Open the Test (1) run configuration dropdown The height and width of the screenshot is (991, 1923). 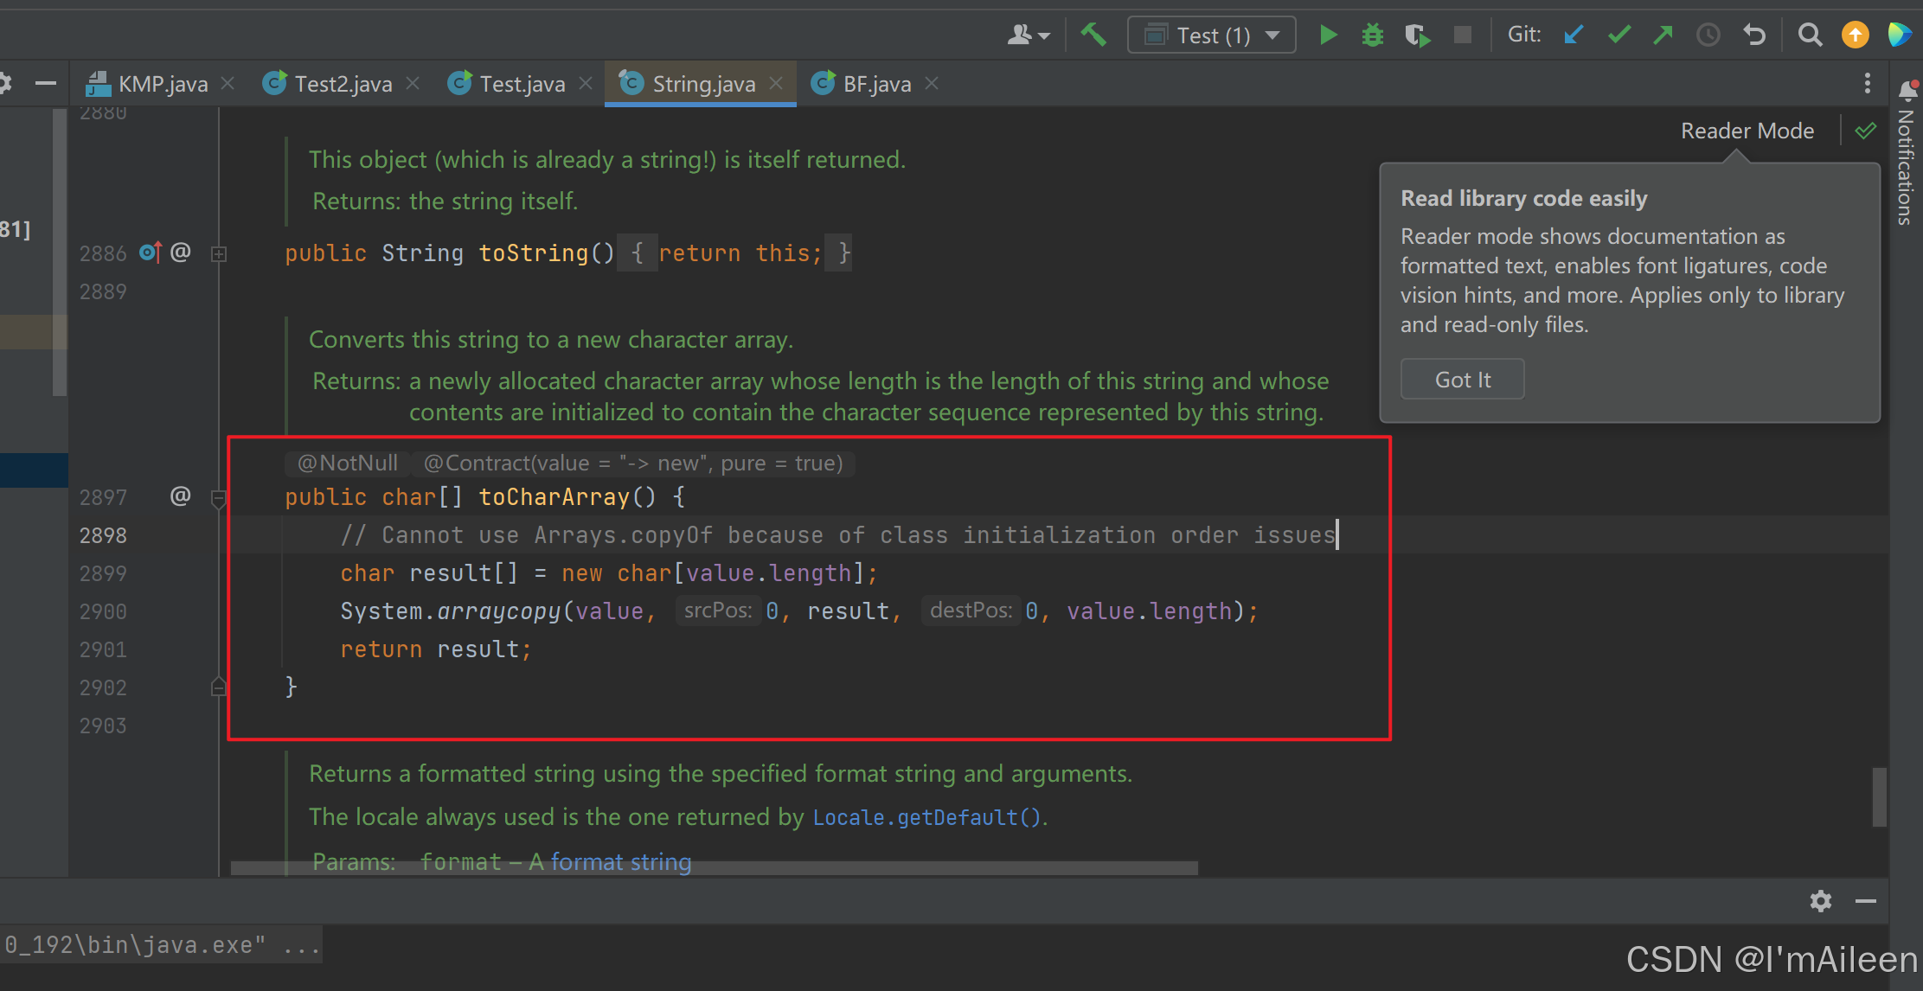(x=1211, y=35)
